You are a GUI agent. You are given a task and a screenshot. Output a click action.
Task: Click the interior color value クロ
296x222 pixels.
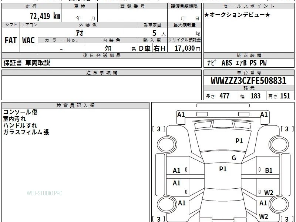pyautogui.click(x=108, y=48)
